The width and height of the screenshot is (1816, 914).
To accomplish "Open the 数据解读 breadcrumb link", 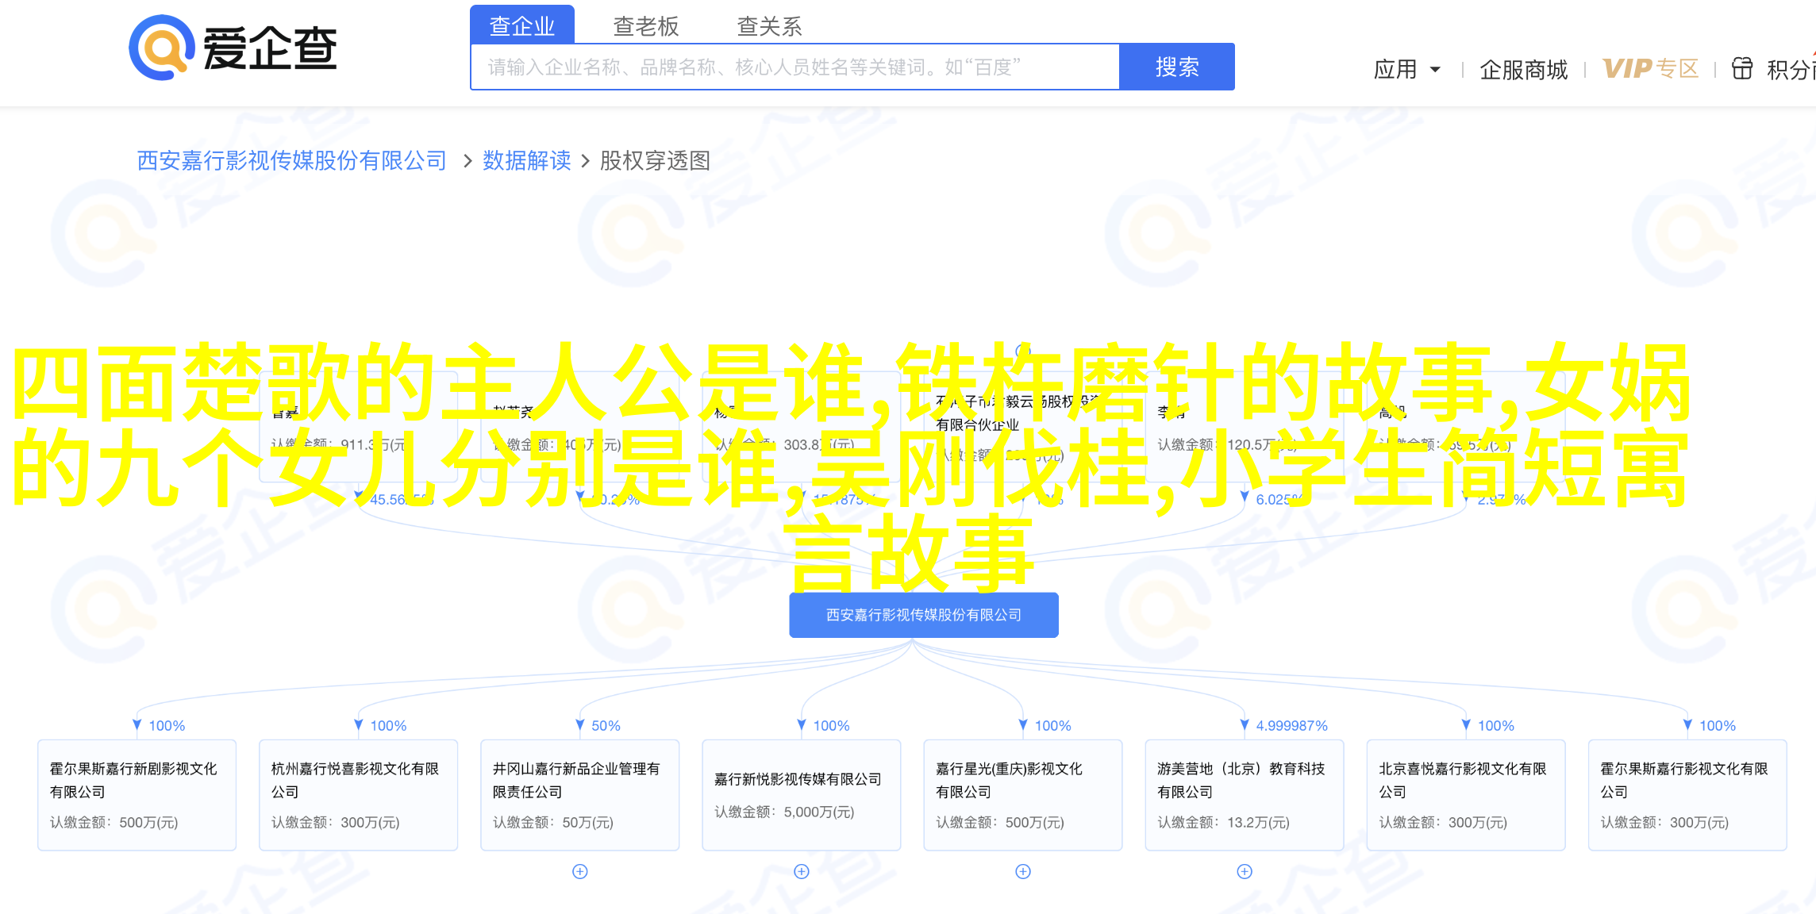I will [527, 161].
